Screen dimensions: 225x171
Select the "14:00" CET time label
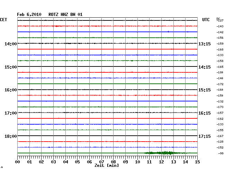(11, 44)
